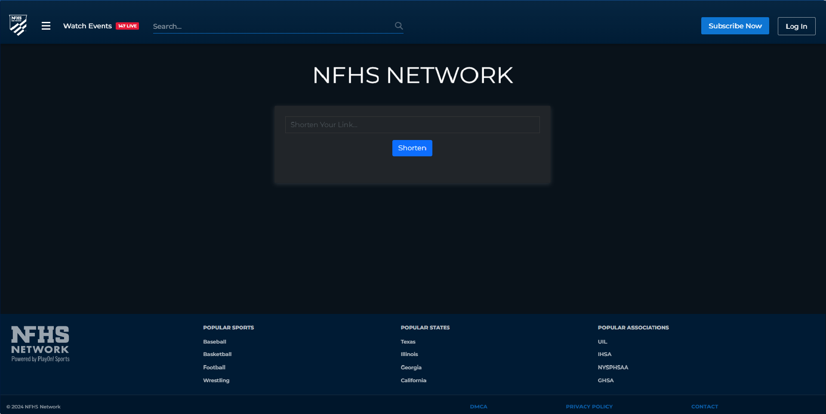Open the hamburger navigation menu
This screenshot has height=414, width=826.
46,26
